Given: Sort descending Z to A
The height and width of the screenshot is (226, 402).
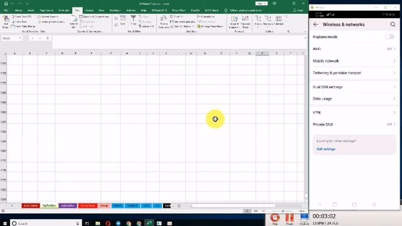Looking at the screenshot, I should (x=116, y=24).
